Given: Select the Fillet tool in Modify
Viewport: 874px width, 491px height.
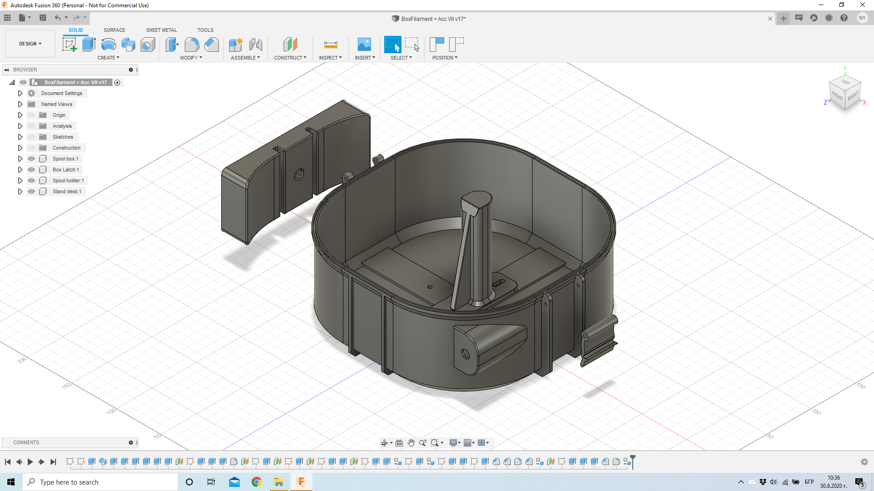Looking at the screenshot, I should tap(192, 44).
